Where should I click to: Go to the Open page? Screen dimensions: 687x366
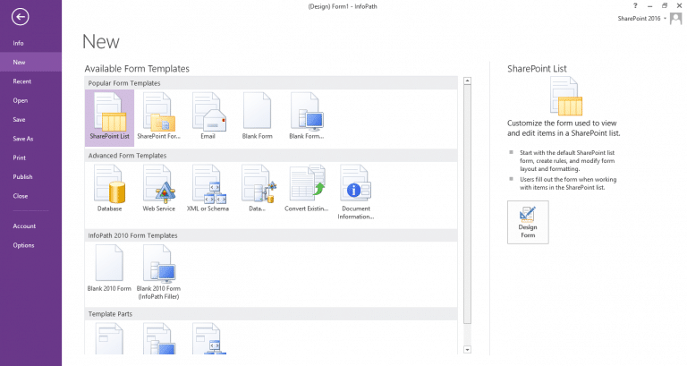coord(30,100)
